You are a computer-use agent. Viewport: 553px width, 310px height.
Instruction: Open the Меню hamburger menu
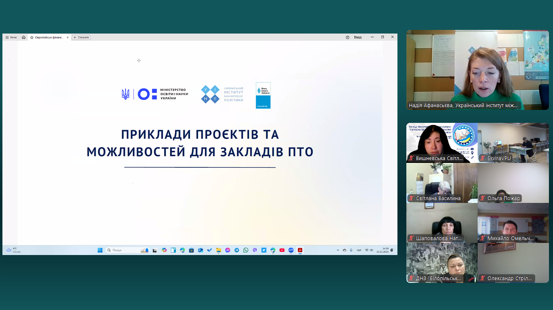point(11,37)
